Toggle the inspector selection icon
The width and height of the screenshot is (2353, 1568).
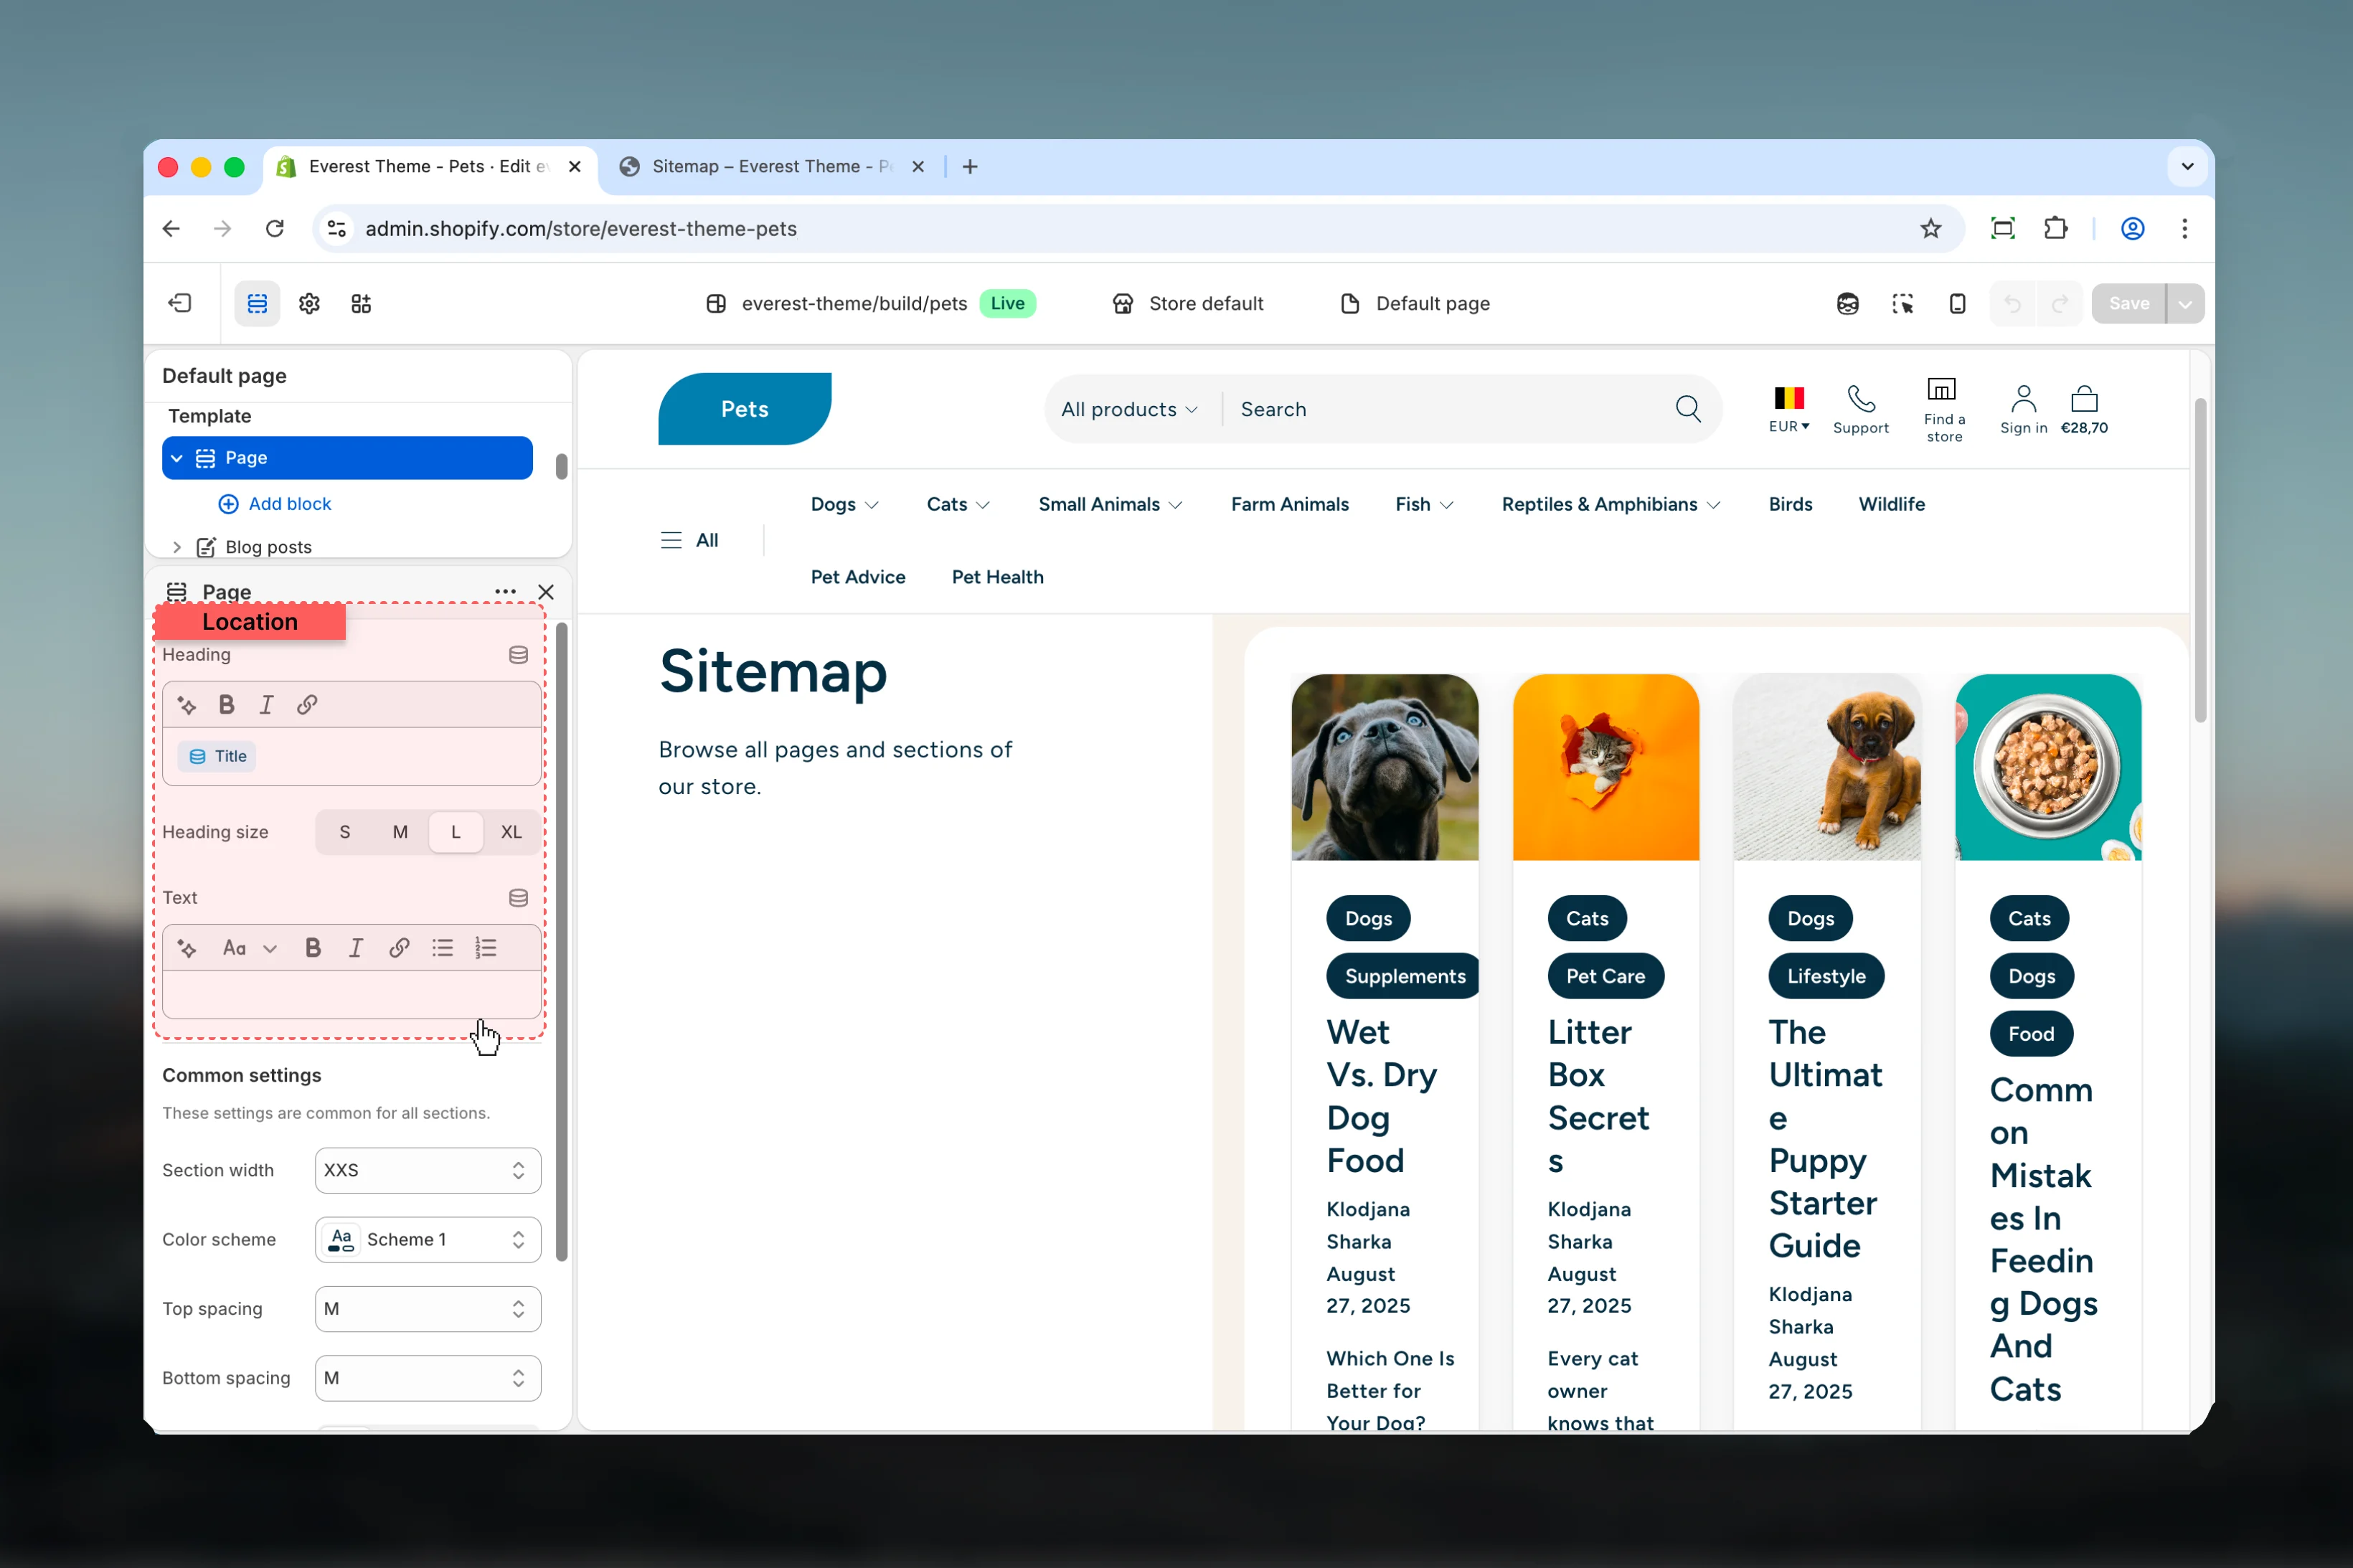1902,303
